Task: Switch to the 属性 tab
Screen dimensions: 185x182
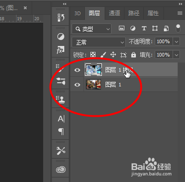Action: point(153,13)
